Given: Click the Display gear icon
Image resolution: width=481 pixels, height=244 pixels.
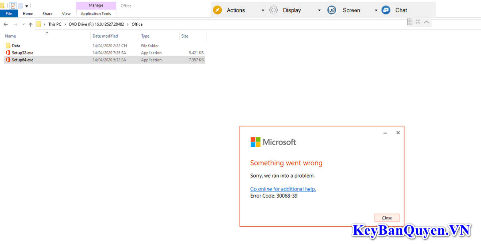Looking at the screenshot, I should click(273, 10).
